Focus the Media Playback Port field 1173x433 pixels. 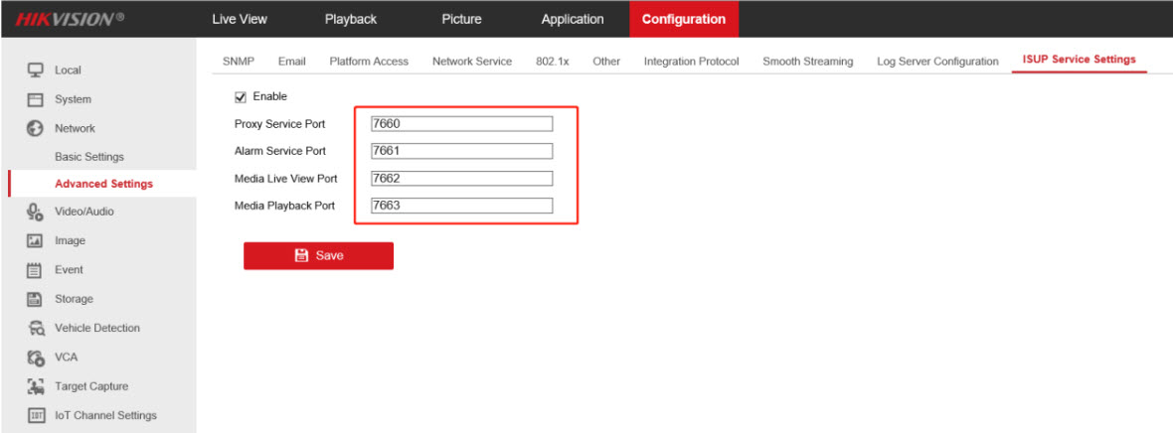[x=460, y=206]
